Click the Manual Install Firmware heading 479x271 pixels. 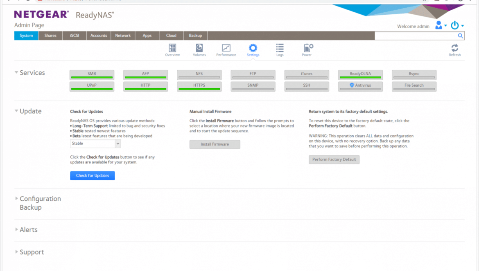(x=210, y=112)
